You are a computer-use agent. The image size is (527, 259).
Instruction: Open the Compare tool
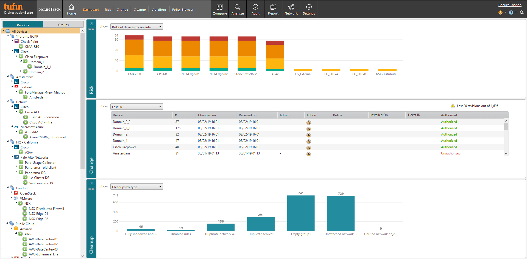click(219, 9)
